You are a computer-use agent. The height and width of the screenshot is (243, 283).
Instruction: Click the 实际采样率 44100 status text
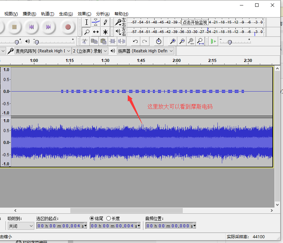[246, 237]
